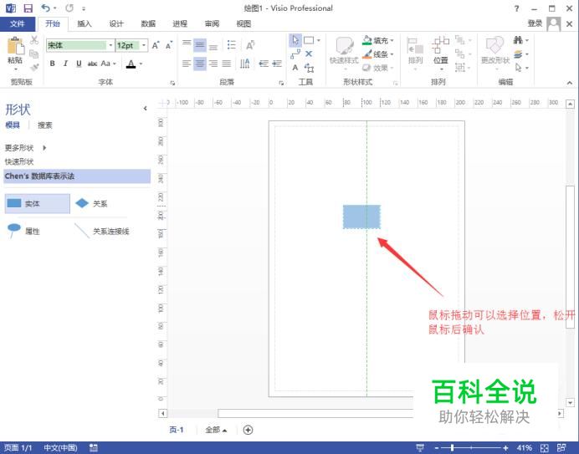Click the 登录 sign-in link

point(535,23)
